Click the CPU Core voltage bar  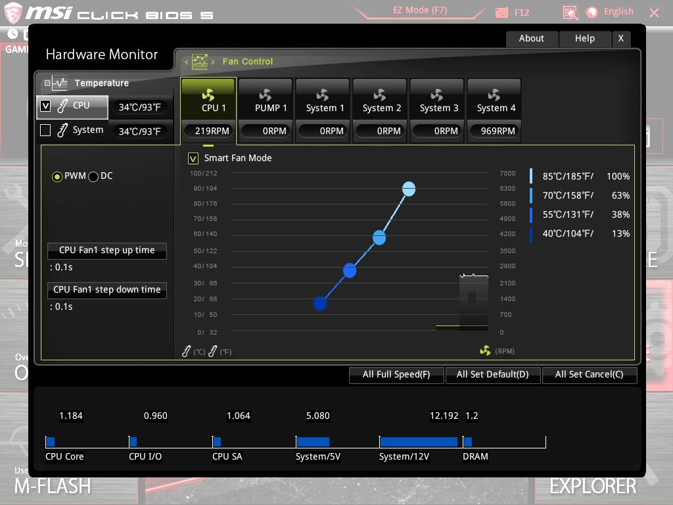51,442
